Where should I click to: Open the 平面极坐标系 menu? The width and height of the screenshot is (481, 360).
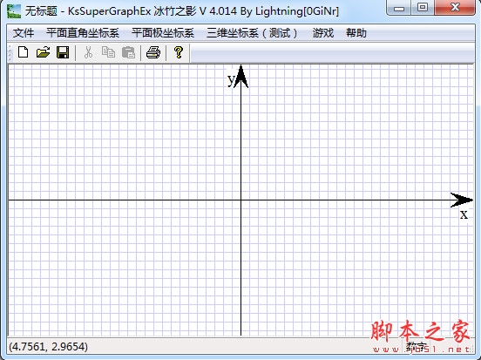(x=163, y=33)
